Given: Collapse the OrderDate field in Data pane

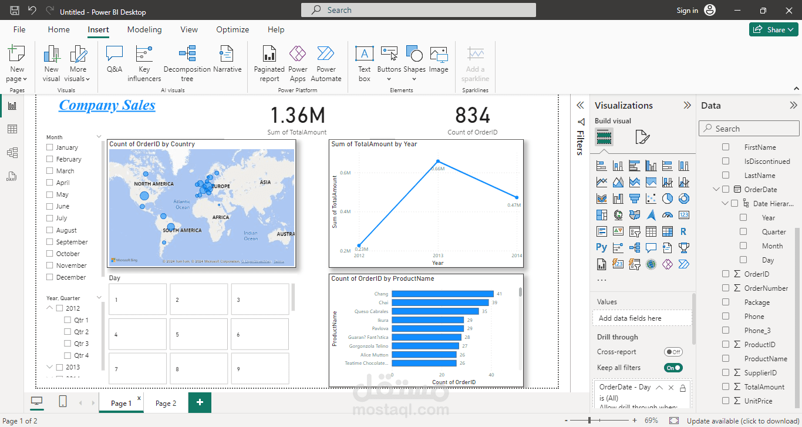Looking at the screenshot, I should (x=716, y=190).
